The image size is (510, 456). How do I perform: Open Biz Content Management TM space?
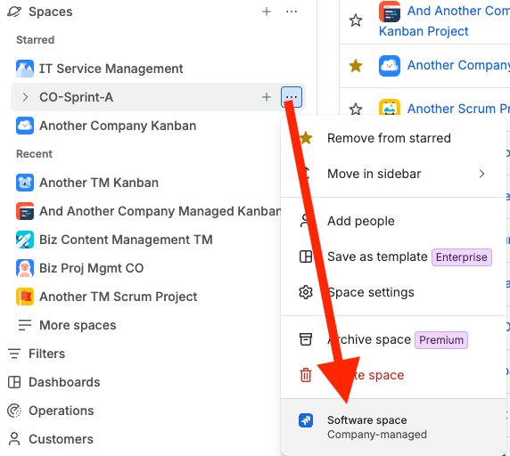[126, 240]
